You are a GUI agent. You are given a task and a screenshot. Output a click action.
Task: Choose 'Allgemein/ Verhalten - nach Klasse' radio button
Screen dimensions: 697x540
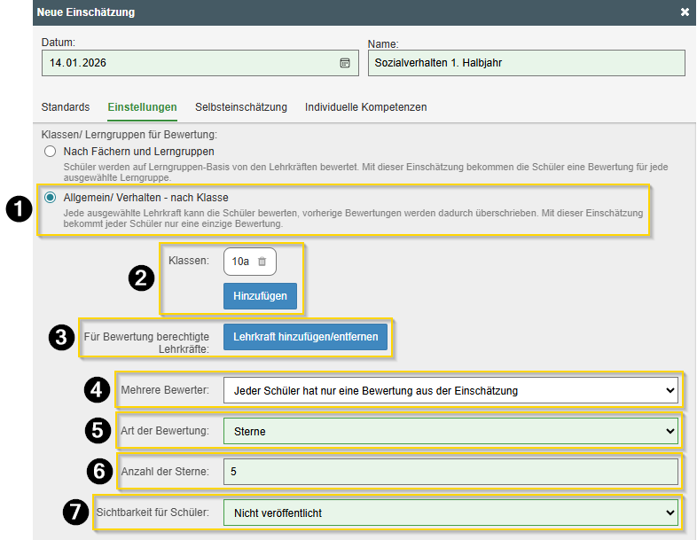(51, 198)
